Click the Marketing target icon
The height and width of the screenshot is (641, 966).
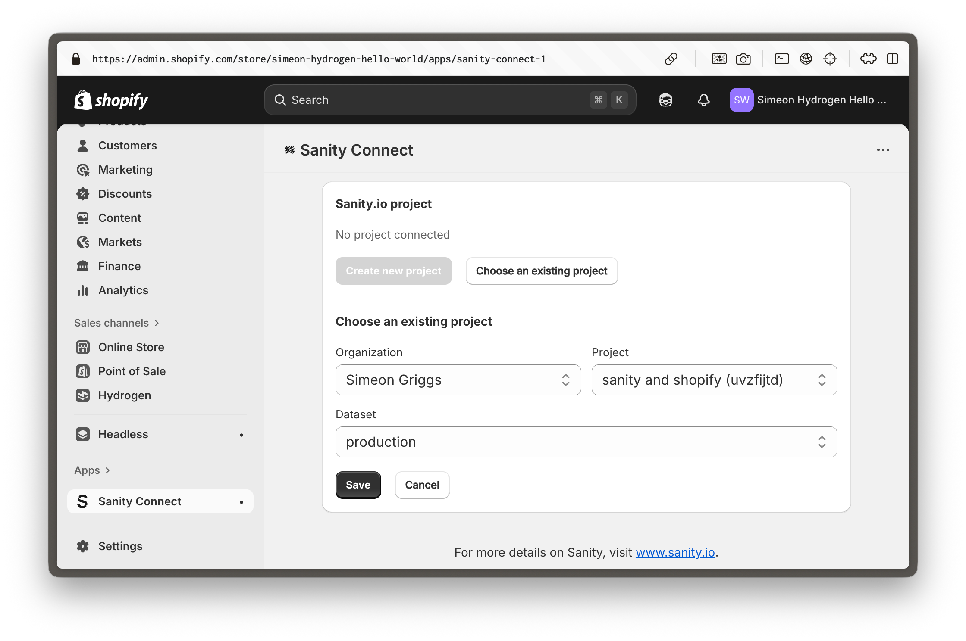pyautogui.click(x=83, y=170)
